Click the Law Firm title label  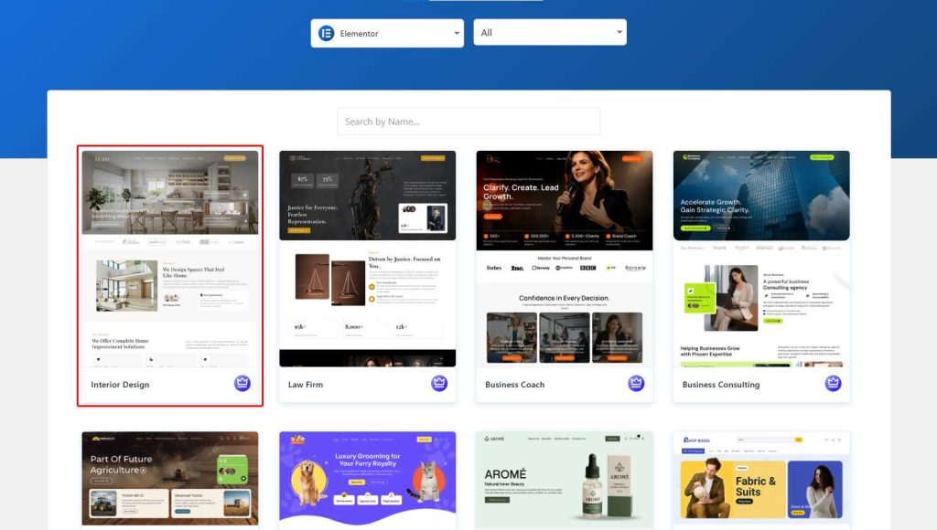(x=306, y=385)
